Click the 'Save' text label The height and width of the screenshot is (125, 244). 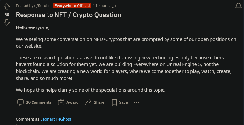(123, 102)
